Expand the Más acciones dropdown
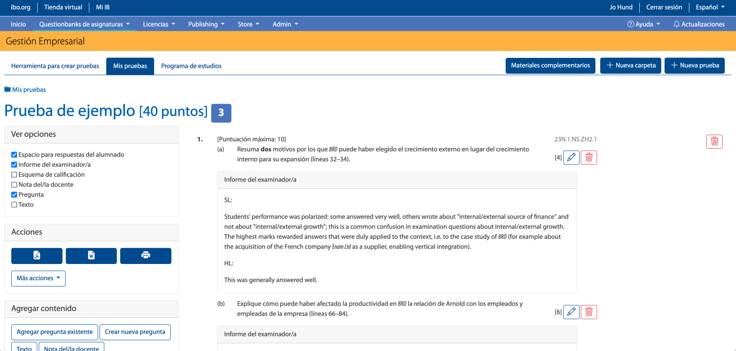The height and width of the screenshot is (351, 736). 38,278
